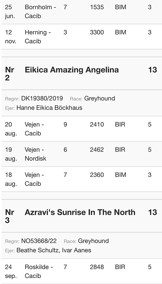162x284 pixels.
Task: Select the 25 jun. Bornholm - Cacib row
Action: click(x=81, y=12)
